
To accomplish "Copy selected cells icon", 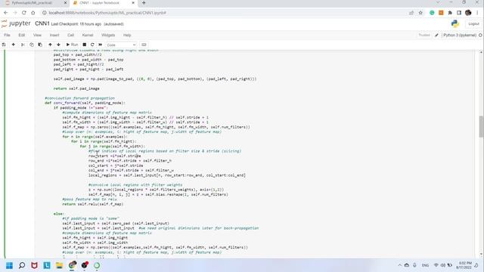I will (32, 45).
